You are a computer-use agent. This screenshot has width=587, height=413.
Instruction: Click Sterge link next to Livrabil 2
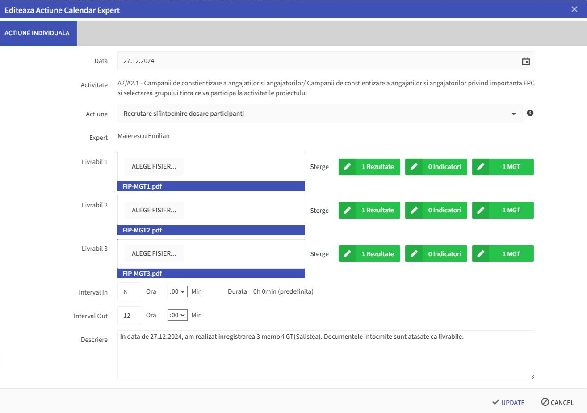319,211
